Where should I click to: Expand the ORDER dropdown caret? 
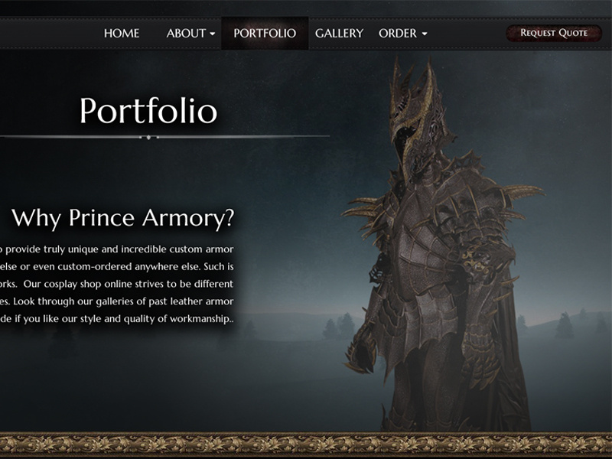pos(425,34)
